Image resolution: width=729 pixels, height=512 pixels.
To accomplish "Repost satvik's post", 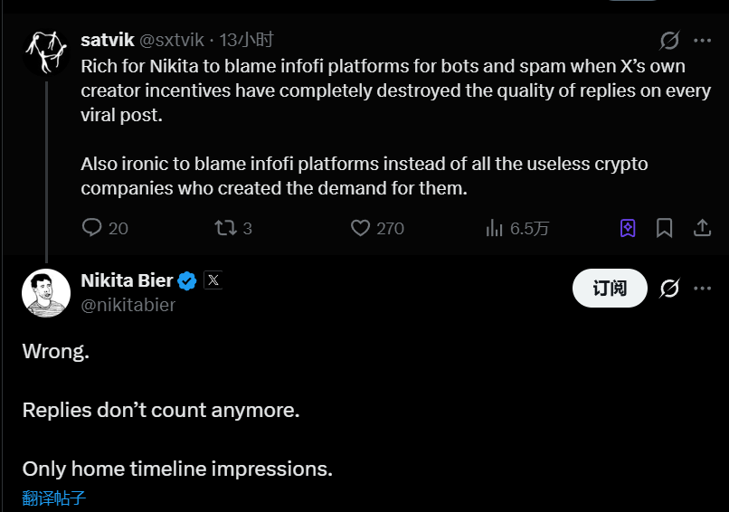I will point(225,228).
